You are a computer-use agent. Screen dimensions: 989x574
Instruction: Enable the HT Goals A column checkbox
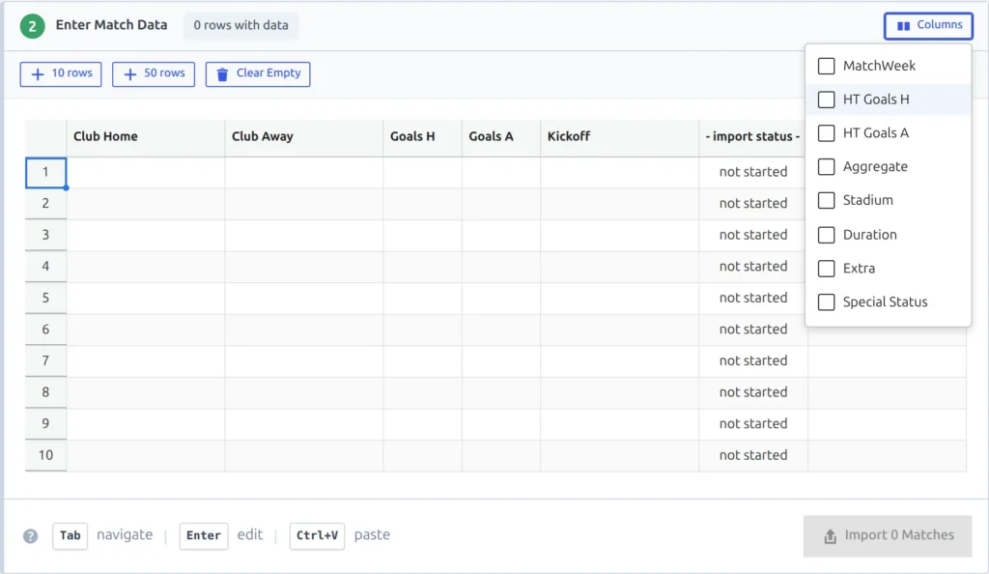(827, 133)
